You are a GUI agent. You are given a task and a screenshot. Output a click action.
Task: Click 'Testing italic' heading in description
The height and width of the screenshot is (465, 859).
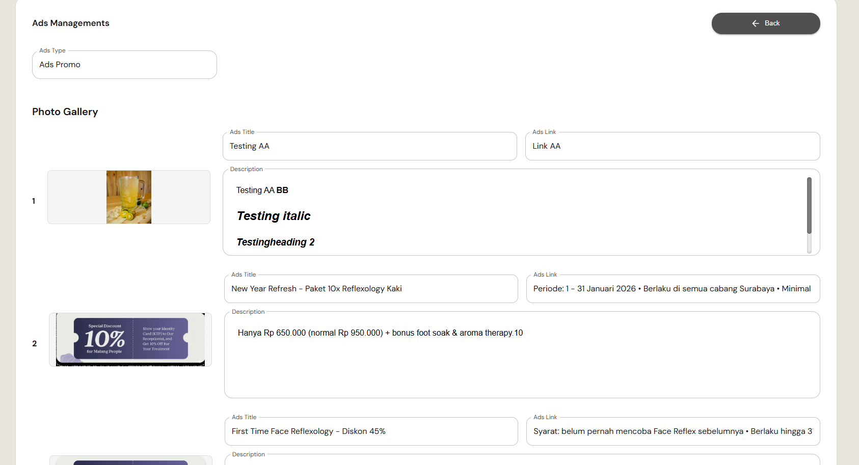point(274,216)
